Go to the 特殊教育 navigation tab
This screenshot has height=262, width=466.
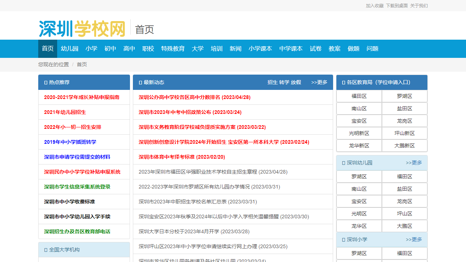[x=173, y=49]
